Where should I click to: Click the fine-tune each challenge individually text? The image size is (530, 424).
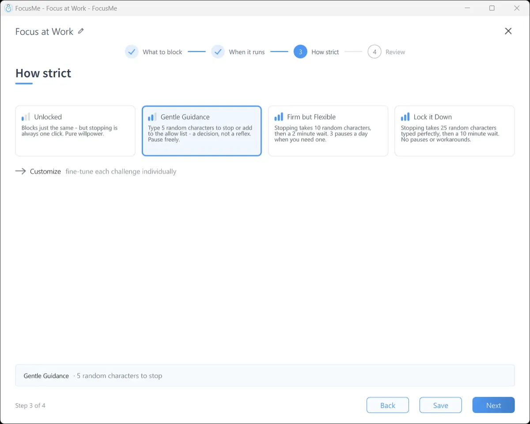coord(121,171)
